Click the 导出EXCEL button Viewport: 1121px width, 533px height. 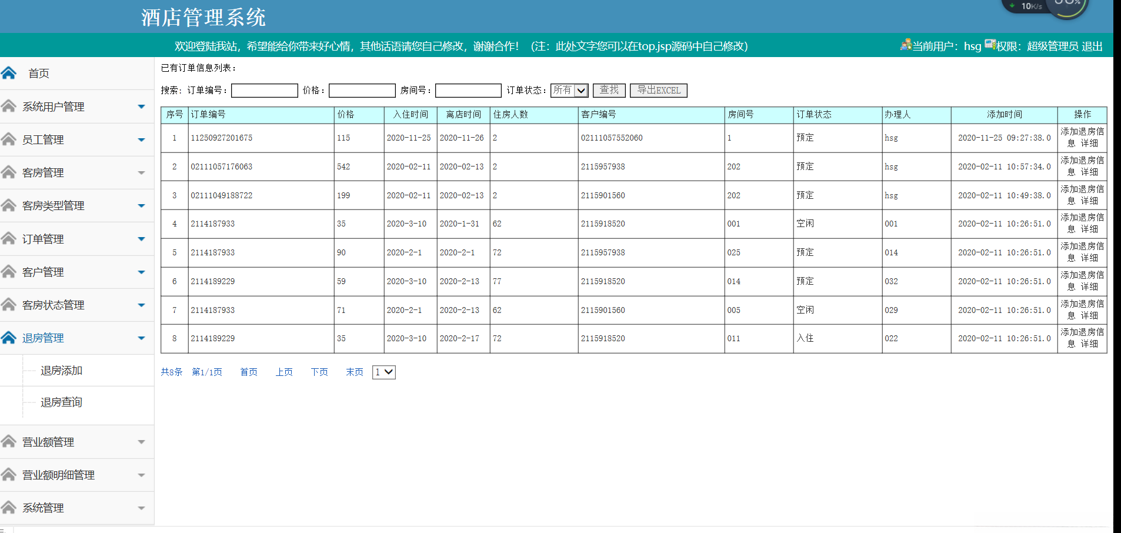click(x=658, y=90)
